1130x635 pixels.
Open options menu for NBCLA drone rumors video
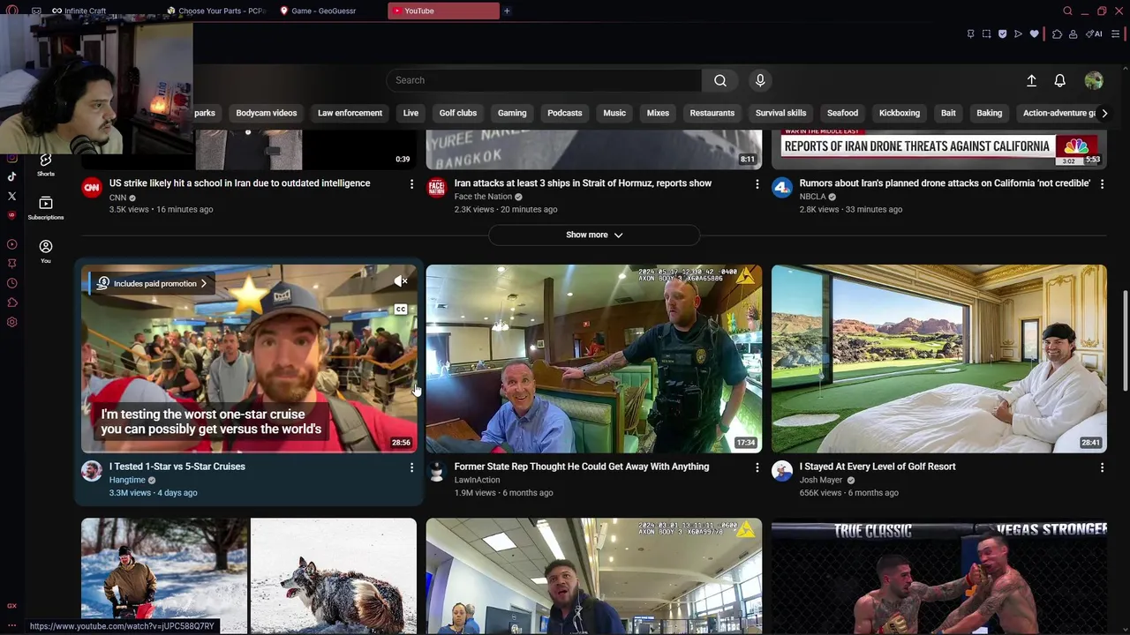(1102, 183)
